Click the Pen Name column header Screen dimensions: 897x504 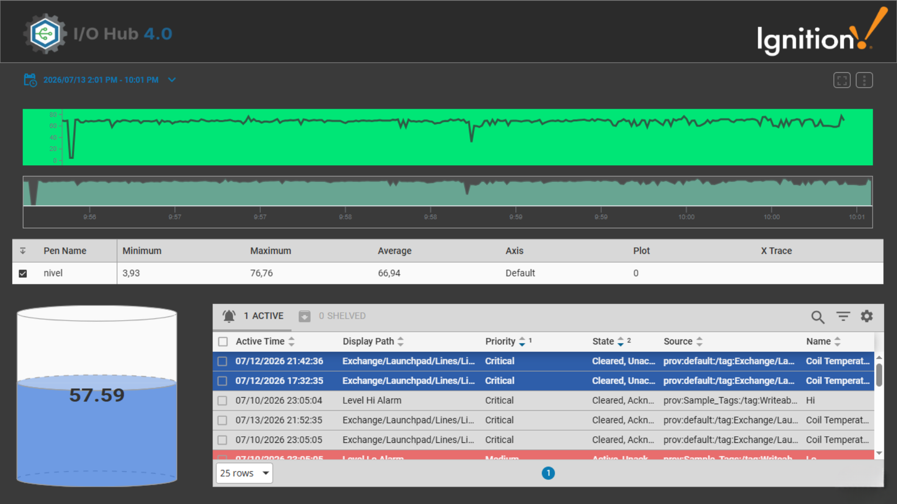pos(65,251)
